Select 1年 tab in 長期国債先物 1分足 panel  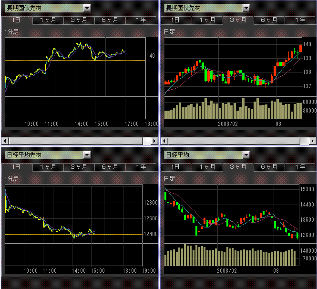[141, 20]
